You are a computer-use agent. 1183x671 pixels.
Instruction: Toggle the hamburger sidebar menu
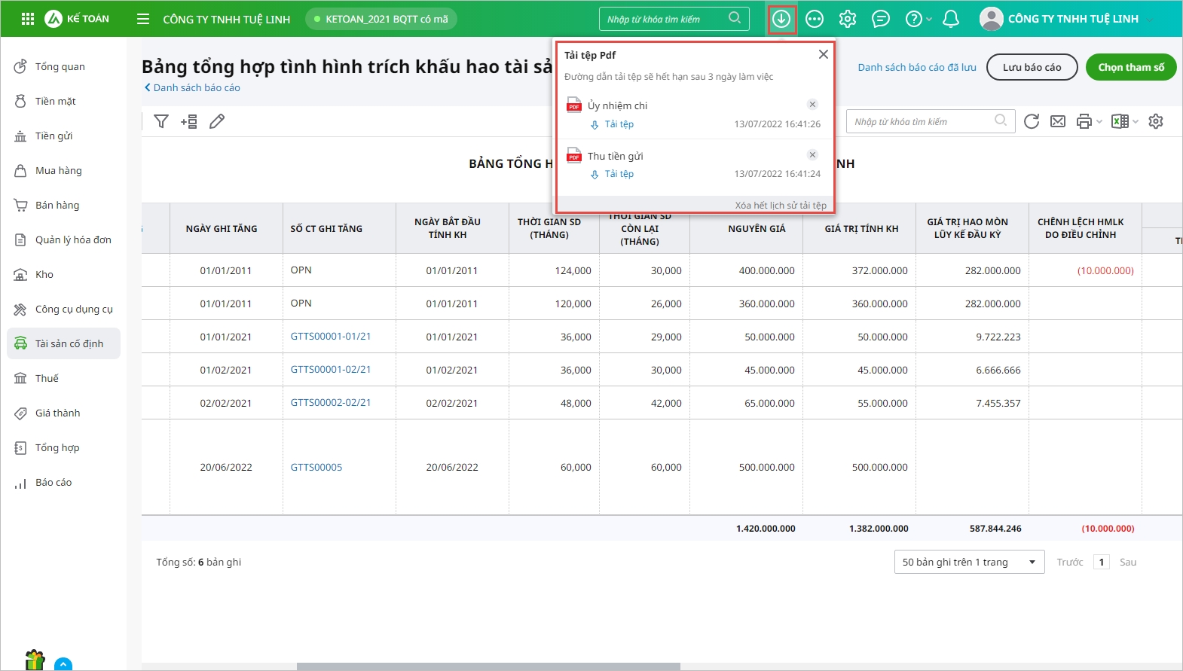click(x=143, y=19)
